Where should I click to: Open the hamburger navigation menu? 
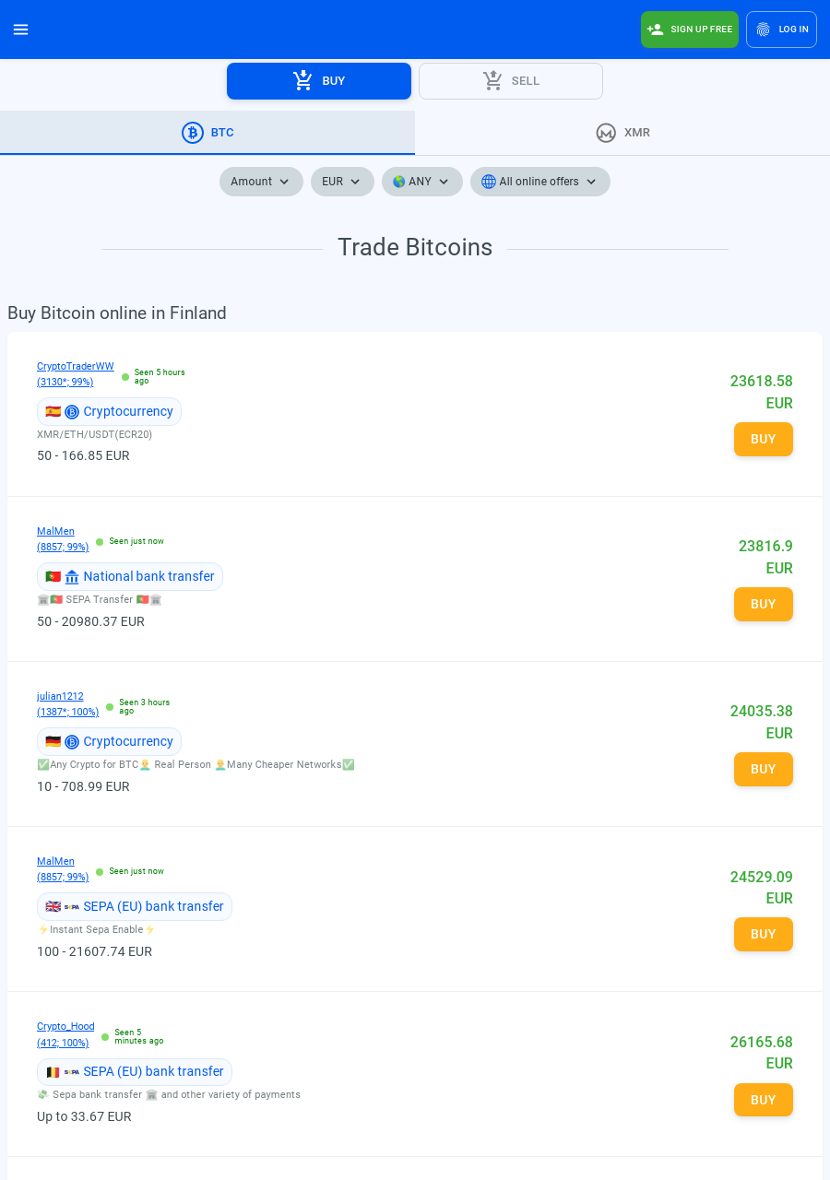tap(21, 29)
